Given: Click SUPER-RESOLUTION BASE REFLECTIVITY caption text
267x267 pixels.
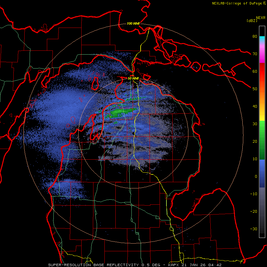Looking at the screenshot, I should tap(93, 265).
